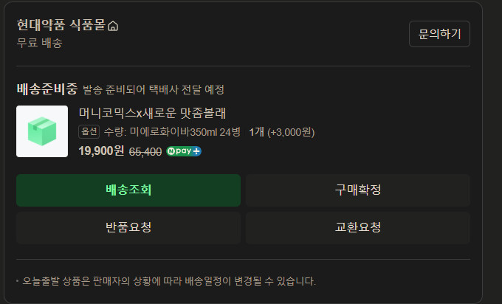
Task: Click the 오늘출발 상품 delivery notice text
Action: pos(169,281)
